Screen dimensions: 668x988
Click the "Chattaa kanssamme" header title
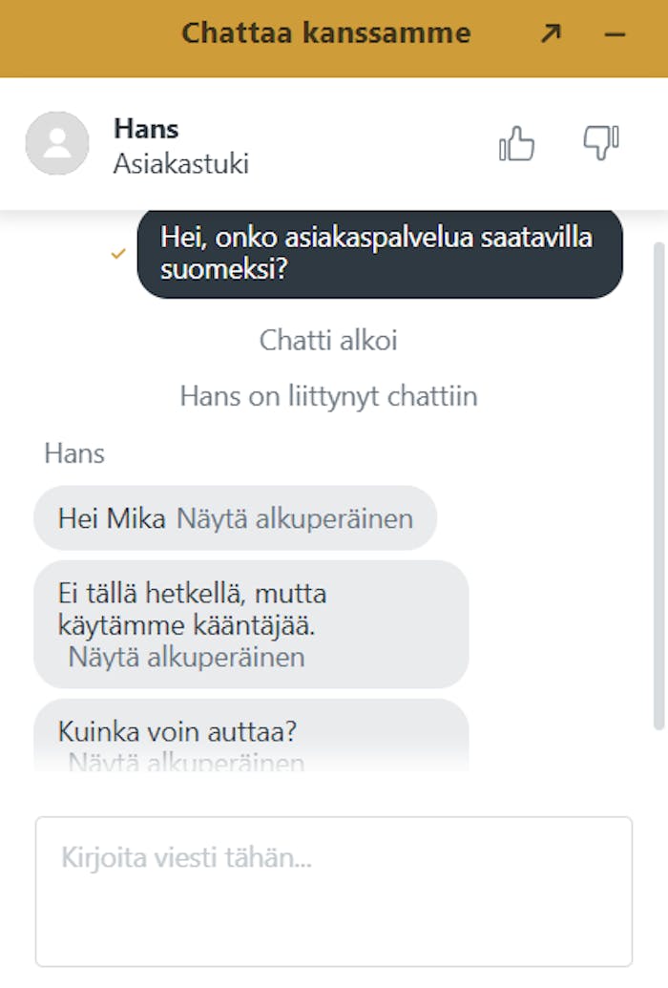pos(325,33)
